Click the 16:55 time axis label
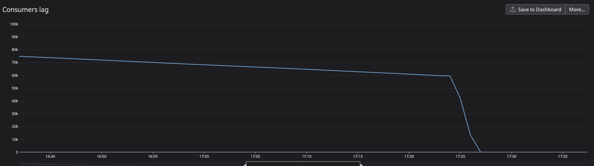Screen dimensions: 594x166 [x=153, y=157]
